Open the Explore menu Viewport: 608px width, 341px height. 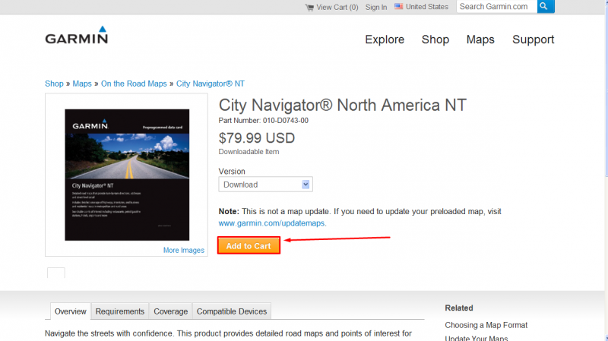pyautogui.click(x=385, y=39)
